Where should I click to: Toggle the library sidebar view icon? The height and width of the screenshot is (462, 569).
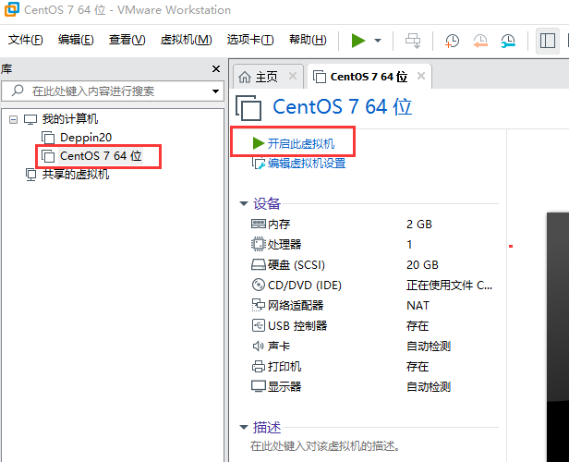(547, 41)
